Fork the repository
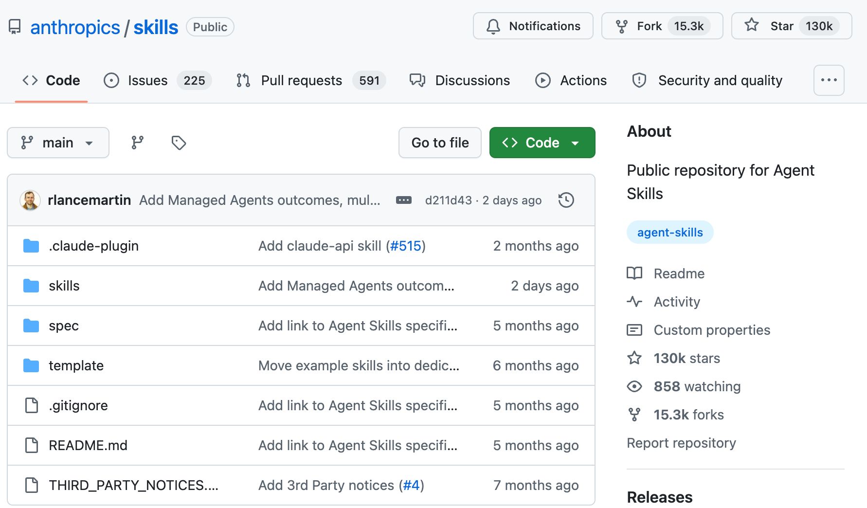 (x=662, y=26)
